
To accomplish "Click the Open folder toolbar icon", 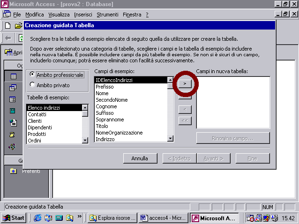I will [18, 25].
